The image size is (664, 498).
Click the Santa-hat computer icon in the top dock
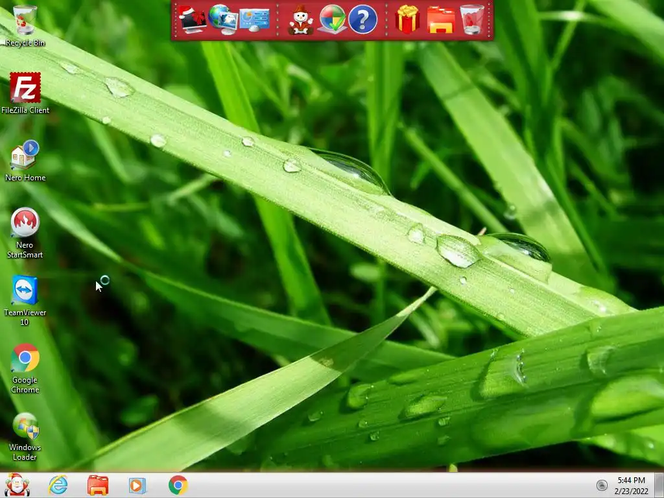click(192, 19)
